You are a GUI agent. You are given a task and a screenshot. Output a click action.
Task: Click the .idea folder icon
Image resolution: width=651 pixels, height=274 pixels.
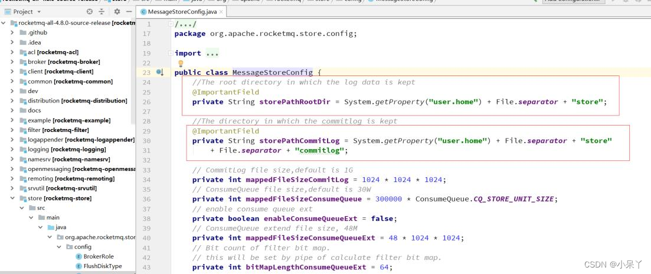23,42
